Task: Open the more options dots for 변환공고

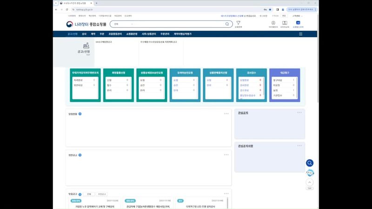Action: (x=226, y=155)
